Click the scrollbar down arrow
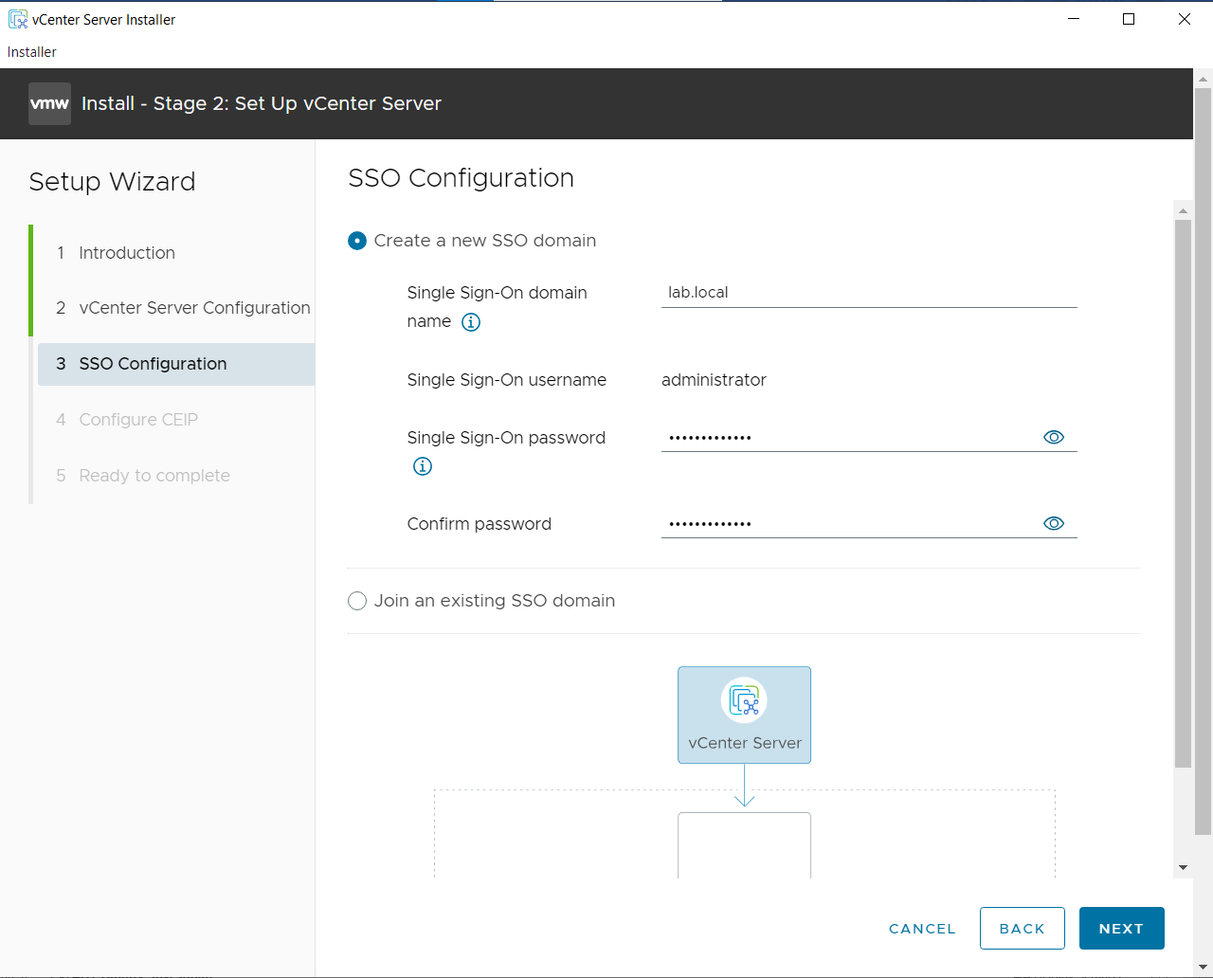 point(1182,867)
